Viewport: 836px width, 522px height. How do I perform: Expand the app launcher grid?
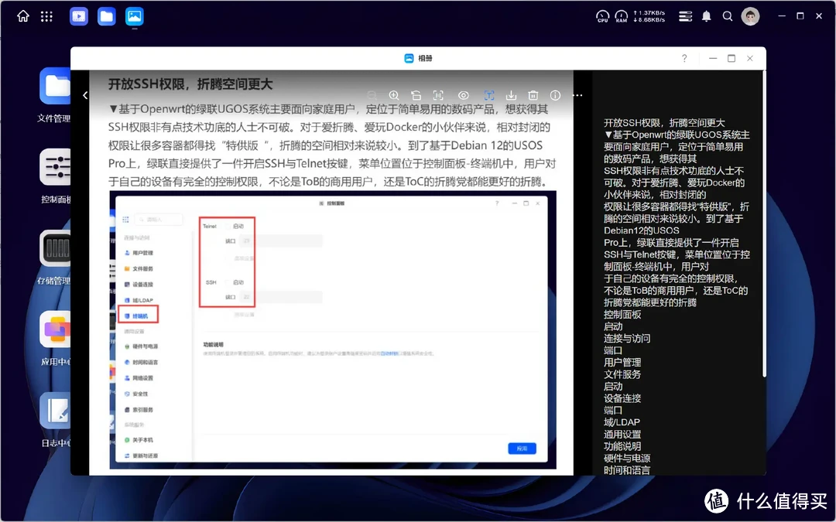click(46, 16)
